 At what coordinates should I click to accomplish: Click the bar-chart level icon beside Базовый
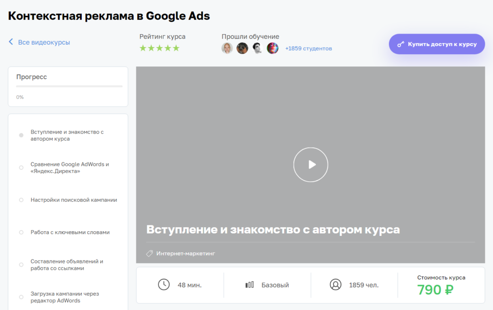pos(249,285)
